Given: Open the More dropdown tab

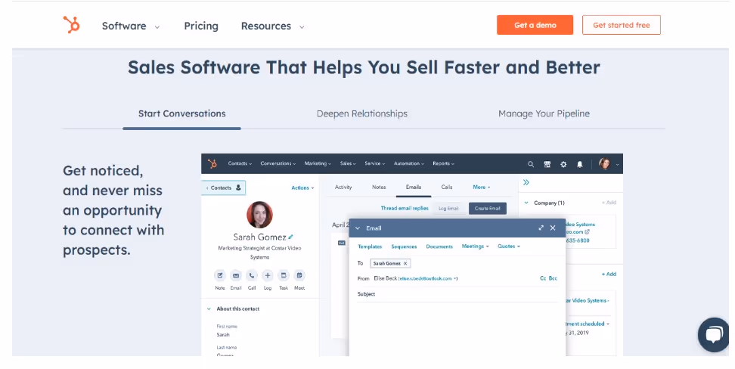Looking at the screenshot, I should pyautogui.click(x=482, y=187).
